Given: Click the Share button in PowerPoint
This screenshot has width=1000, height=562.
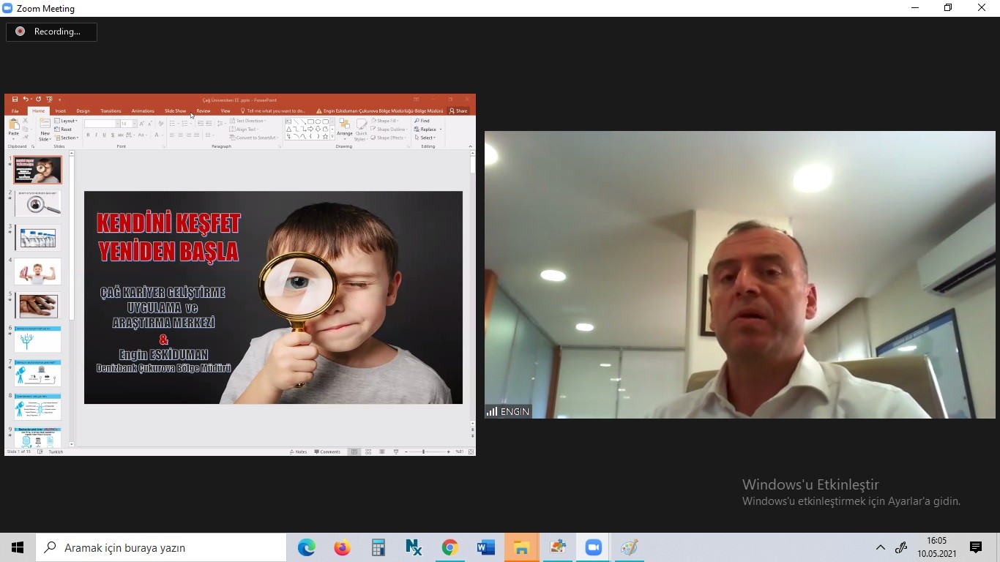Looking at the screenshot, I should tap(458, 110).
